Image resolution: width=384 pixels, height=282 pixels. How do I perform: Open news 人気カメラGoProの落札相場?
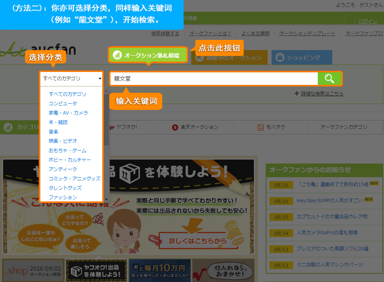(327, 232)
